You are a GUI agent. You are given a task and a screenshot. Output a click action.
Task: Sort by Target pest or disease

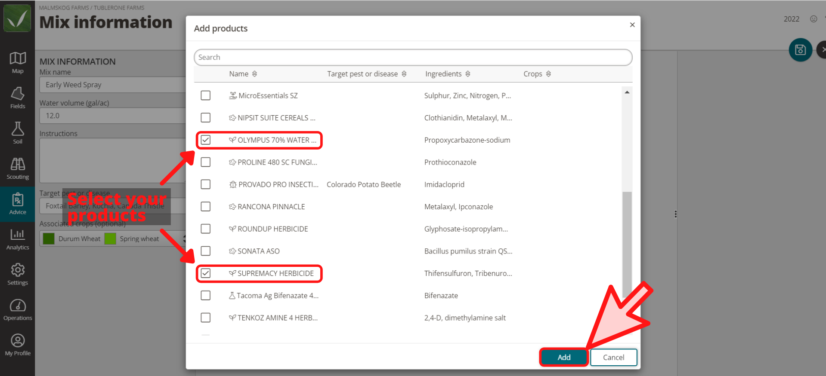pos(367,74)
